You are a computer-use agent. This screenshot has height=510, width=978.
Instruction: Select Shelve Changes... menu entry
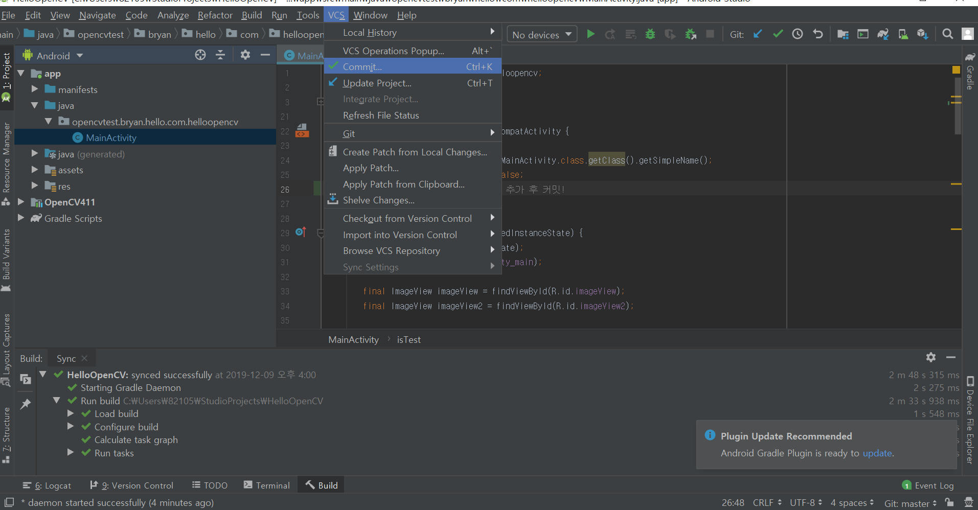413,200
